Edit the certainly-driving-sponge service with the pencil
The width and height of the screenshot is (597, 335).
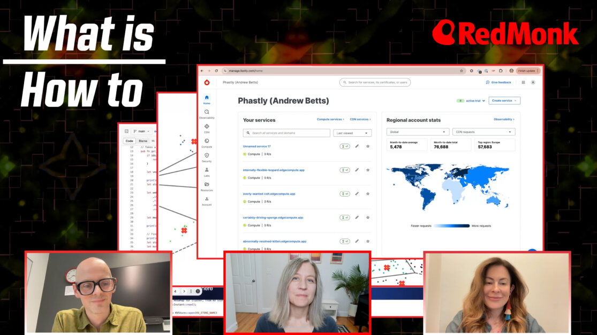[x=357, y=217]
